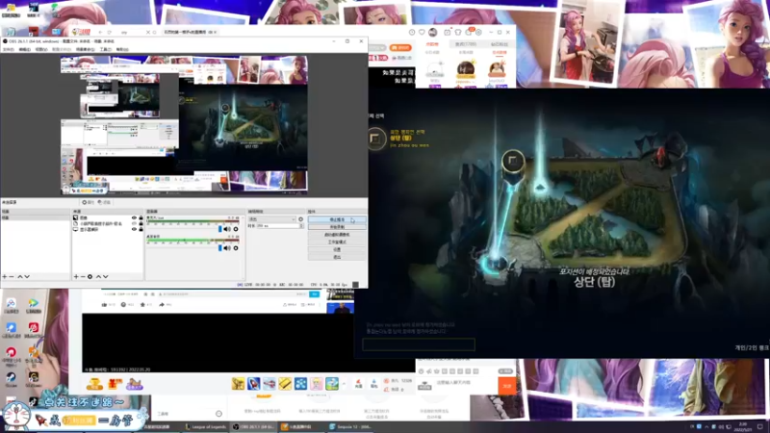This screenshot has width=770, height=433.
Task: Open the Tools menu in OBS
Action: click(105, 50)
